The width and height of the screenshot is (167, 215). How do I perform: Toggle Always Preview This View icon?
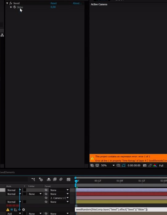pyautogui.click(x=92, y=165)
